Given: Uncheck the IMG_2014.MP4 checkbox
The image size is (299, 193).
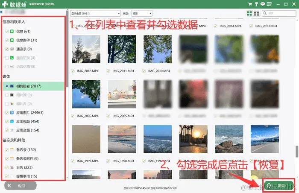Looking at the screenshot, I should [x=215, y=26].
